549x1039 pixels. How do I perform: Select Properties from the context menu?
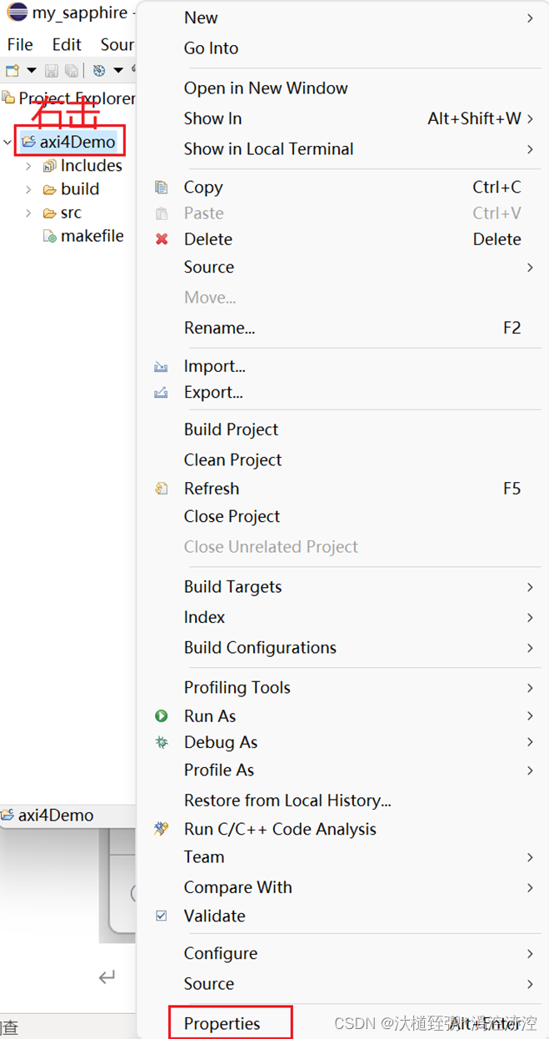222,1024
